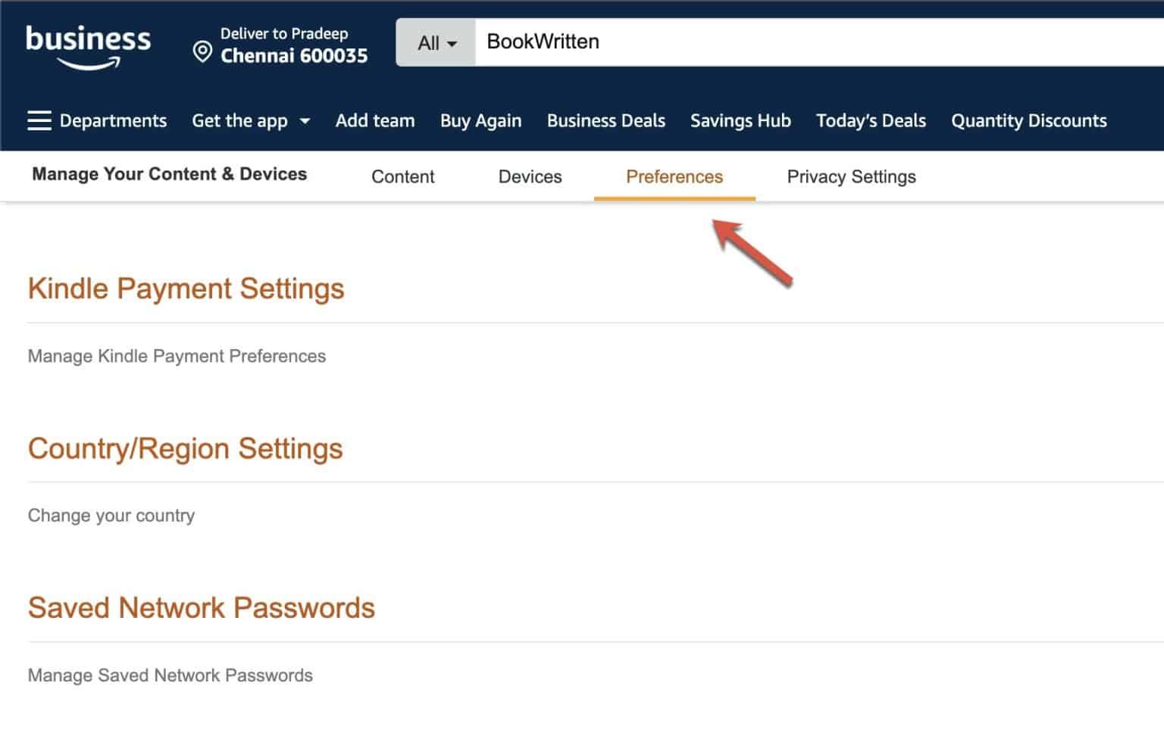Click the Add team navigation link
The image size is (1164, 730).
[375, 120]
